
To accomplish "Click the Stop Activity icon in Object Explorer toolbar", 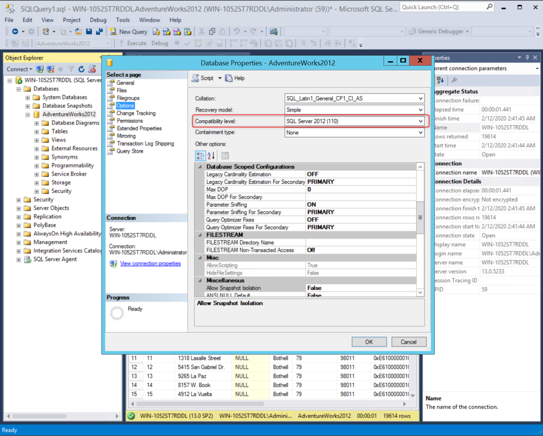I will (61, 69).
